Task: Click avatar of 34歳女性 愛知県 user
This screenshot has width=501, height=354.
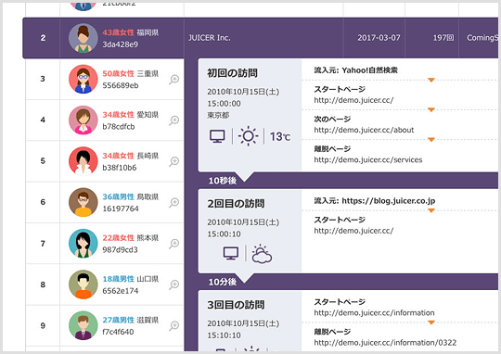Action: tap(83, 120)
